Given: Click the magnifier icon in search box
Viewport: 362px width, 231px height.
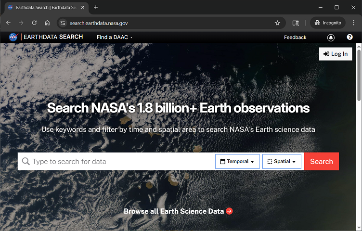Looking at the screenshot, I should pos(26,161).
